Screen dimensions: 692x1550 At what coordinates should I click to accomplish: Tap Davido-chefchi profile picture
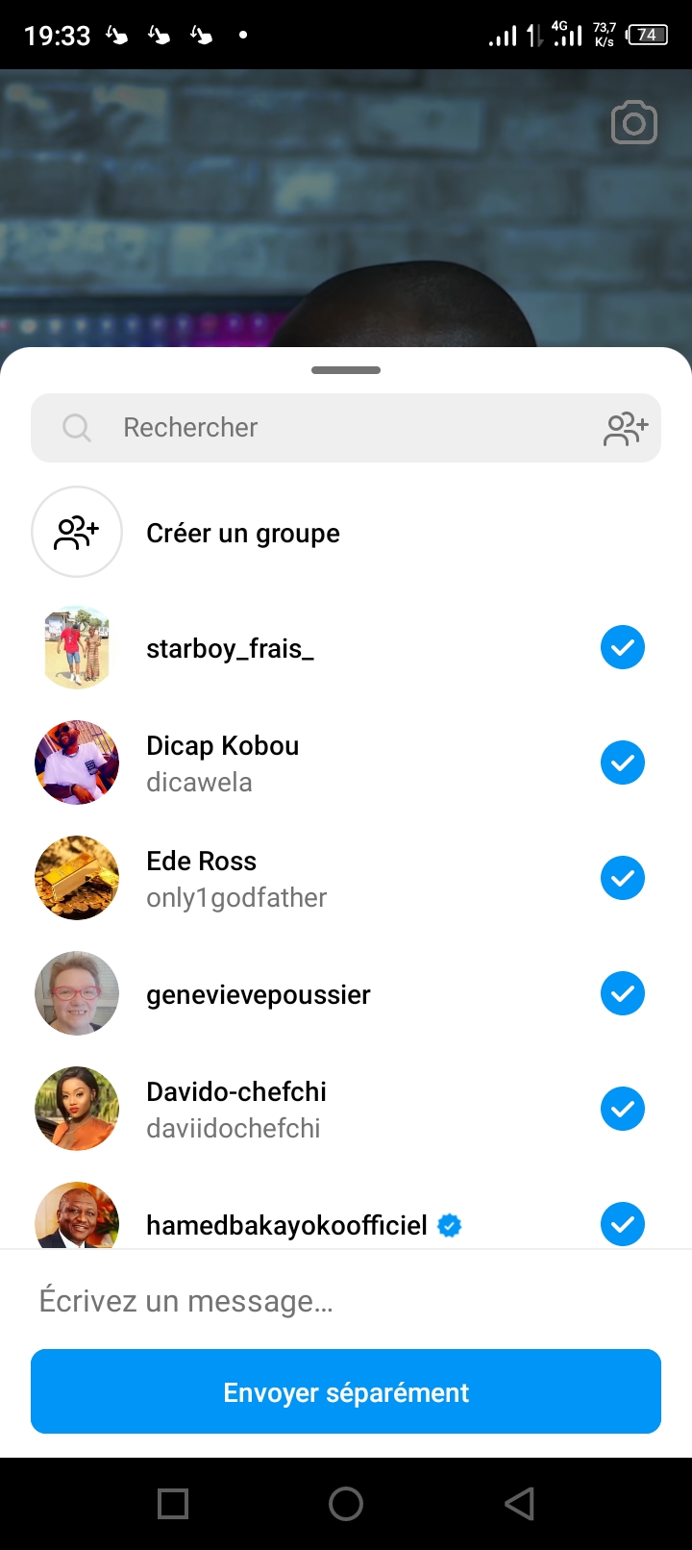coord(77,1109)
